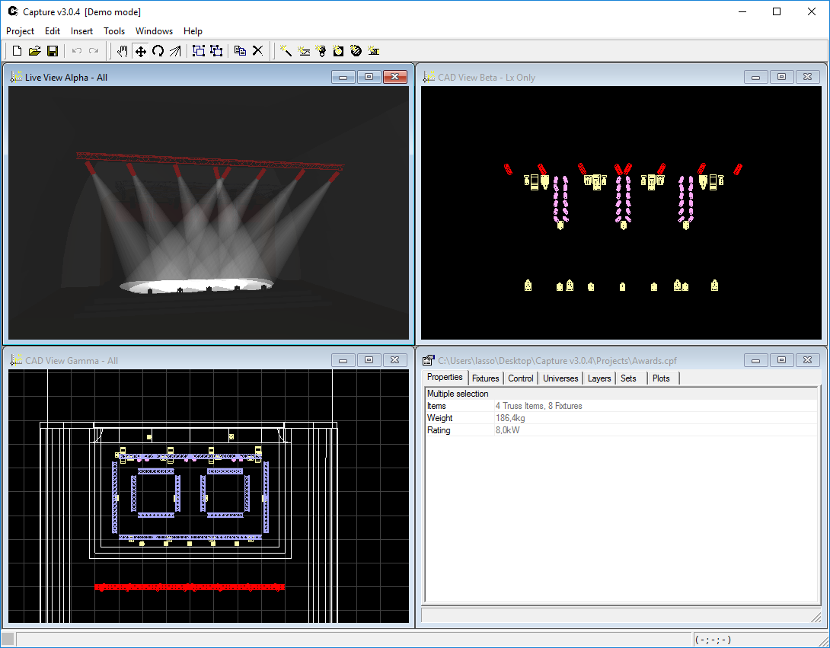
Task: Switch to the Plots tab
Action: pyautogui.click(x=661, y=378)
